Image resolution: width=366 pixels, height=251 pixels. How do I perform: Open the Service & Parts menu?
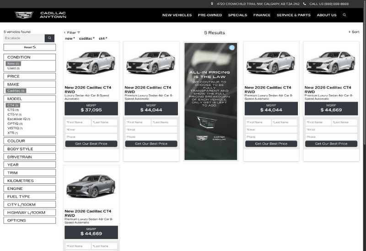pos(293,15)
